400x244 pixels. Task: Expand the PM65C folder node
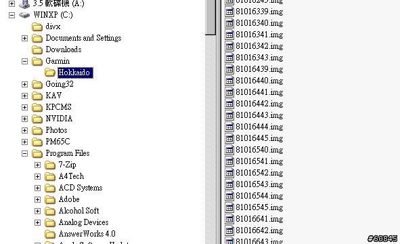24,142
